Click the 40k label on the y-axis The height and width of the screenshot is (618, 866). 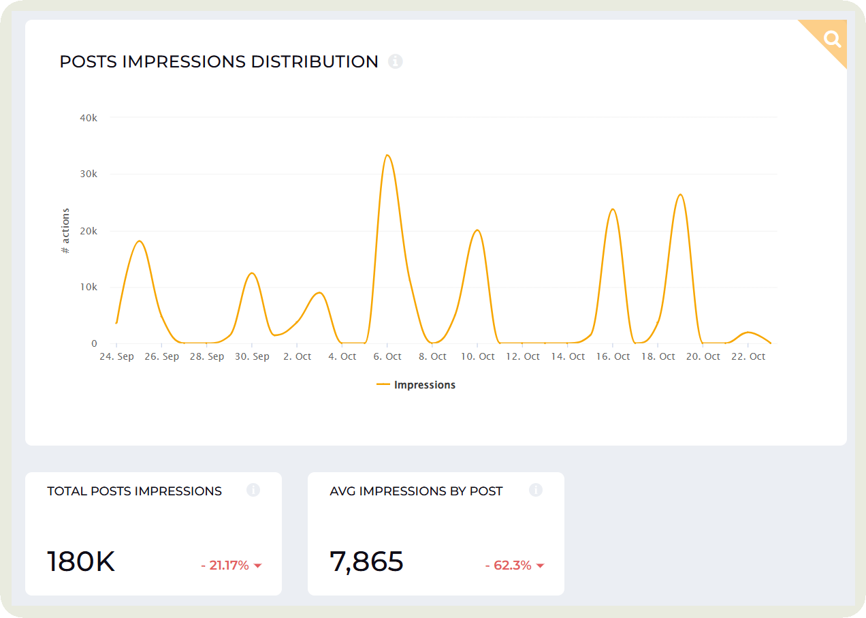89,117
